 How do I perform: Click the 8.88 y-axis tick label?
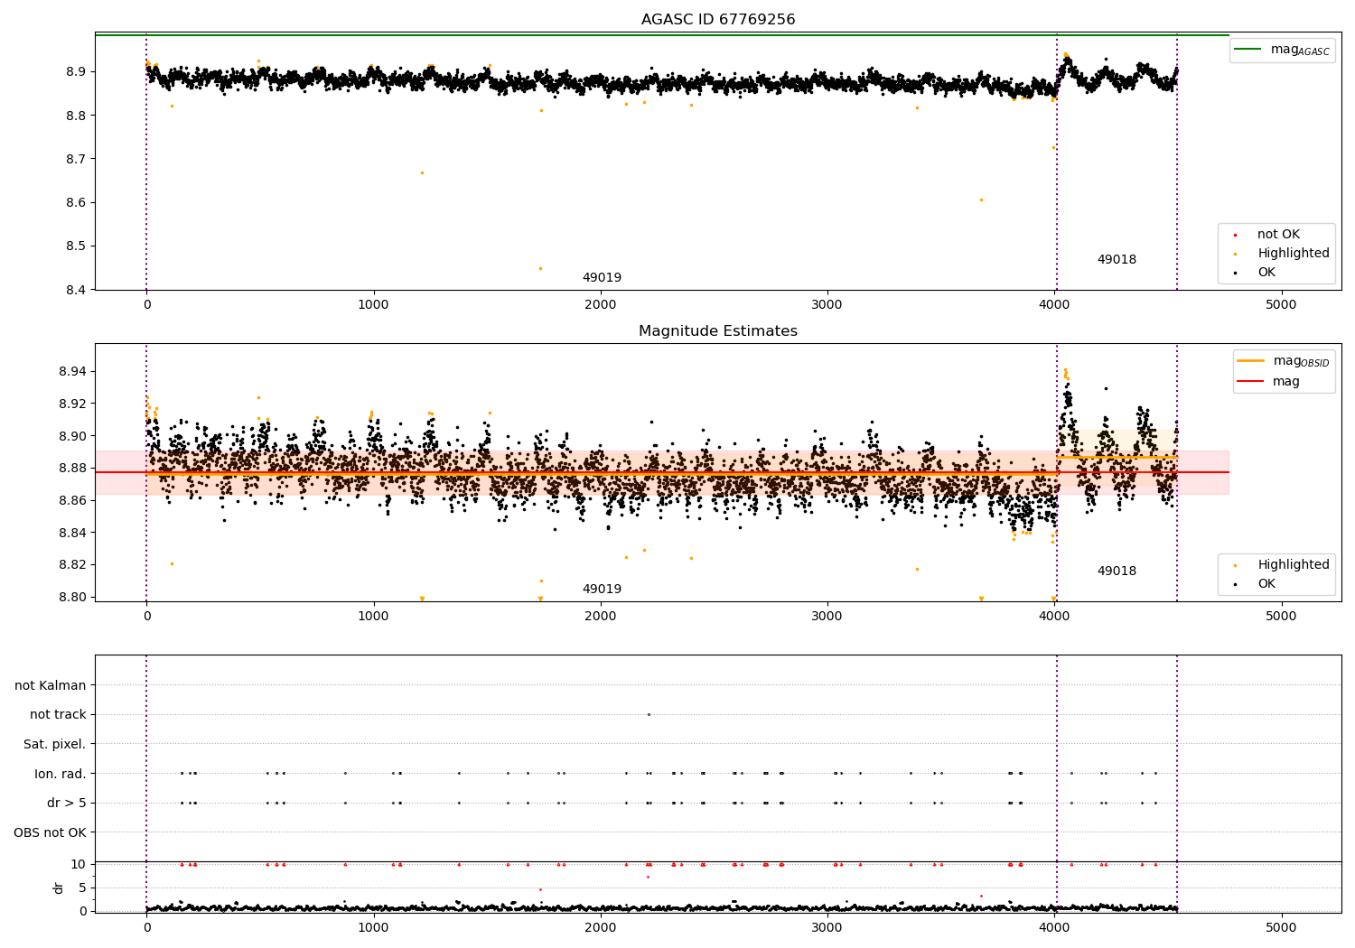tap(72, 468)
